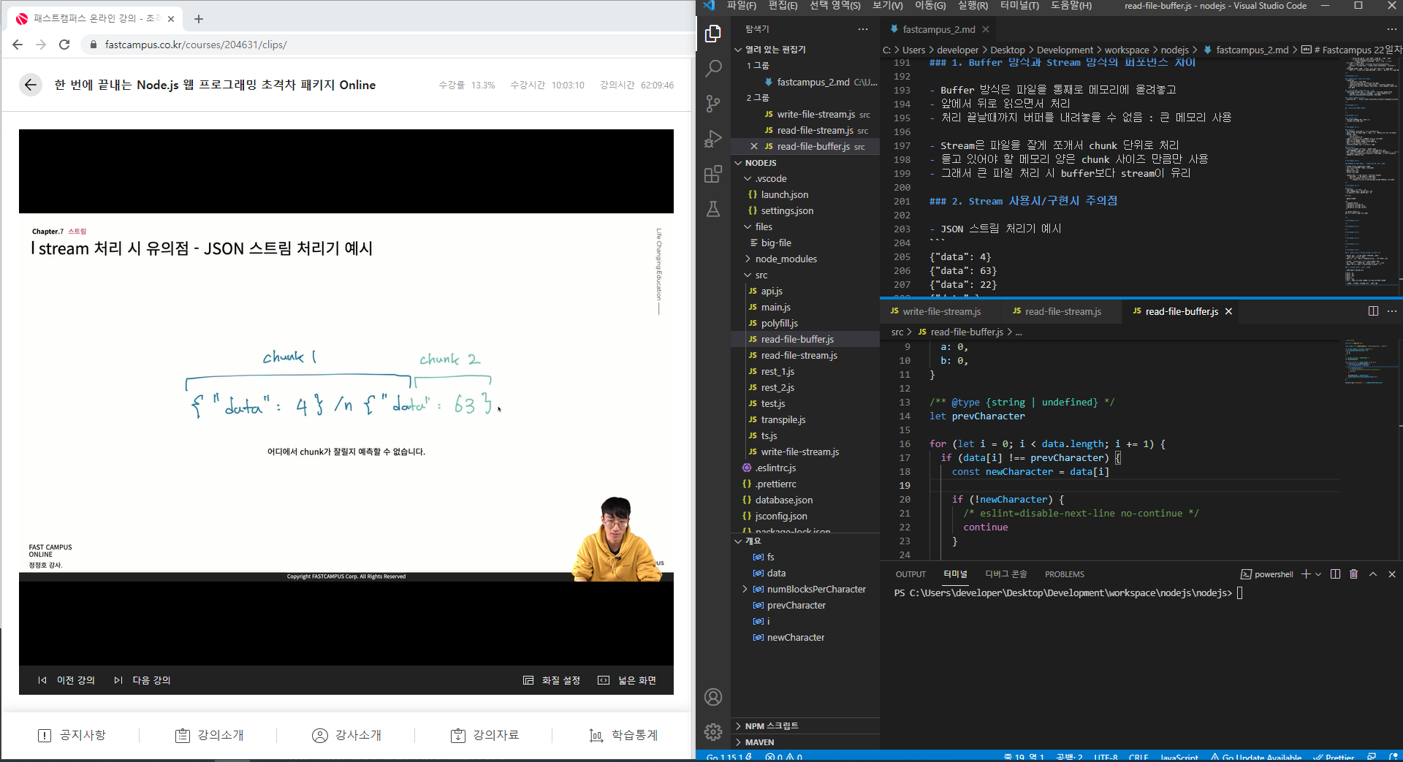Expand the node_modules folder

[805, 259]
